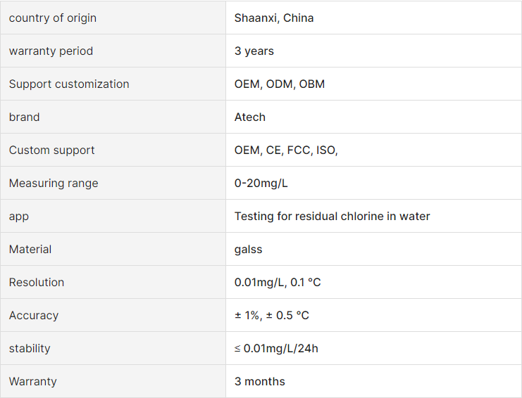The width and height of the screenshot is (522, 398).
Task: Select the '3 months' warranty value
Action: point(260,381)
